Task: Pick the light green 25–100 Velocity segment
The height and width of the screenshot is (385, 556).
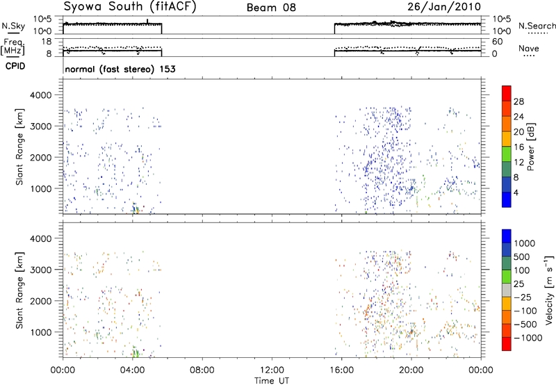Action: (507, 277)
